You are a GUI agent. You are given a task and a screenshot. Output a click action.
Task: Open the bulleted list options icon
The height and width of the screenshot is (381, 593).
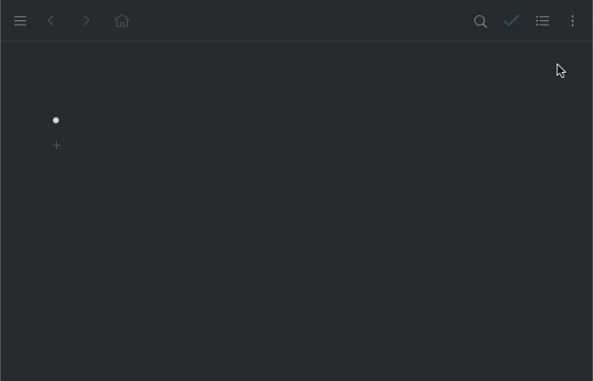[543, 21]
